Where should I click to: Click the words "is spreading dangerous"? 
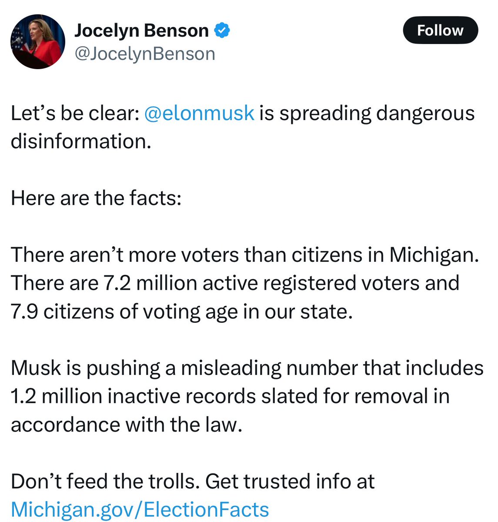pos(367,113)
